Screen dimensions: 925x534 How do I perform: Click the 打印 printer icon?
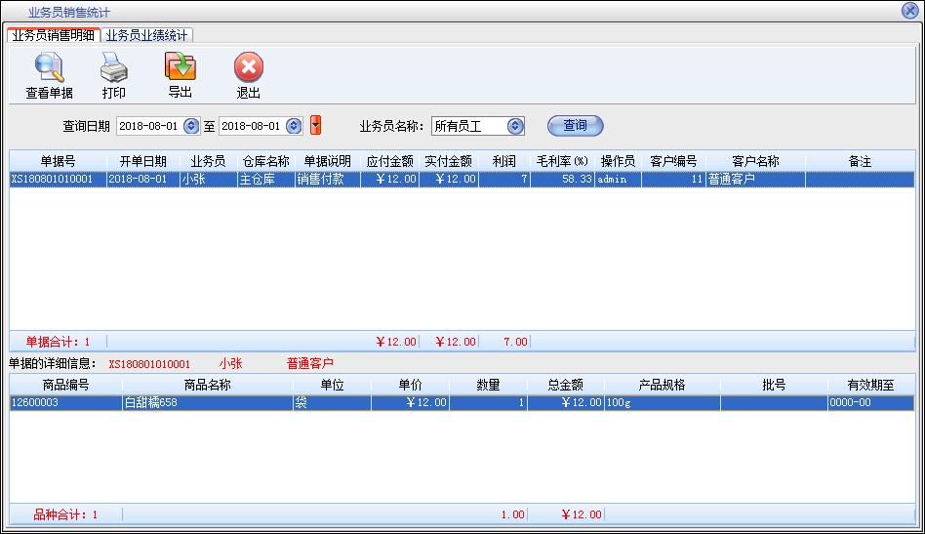click(x=114, y=69)
